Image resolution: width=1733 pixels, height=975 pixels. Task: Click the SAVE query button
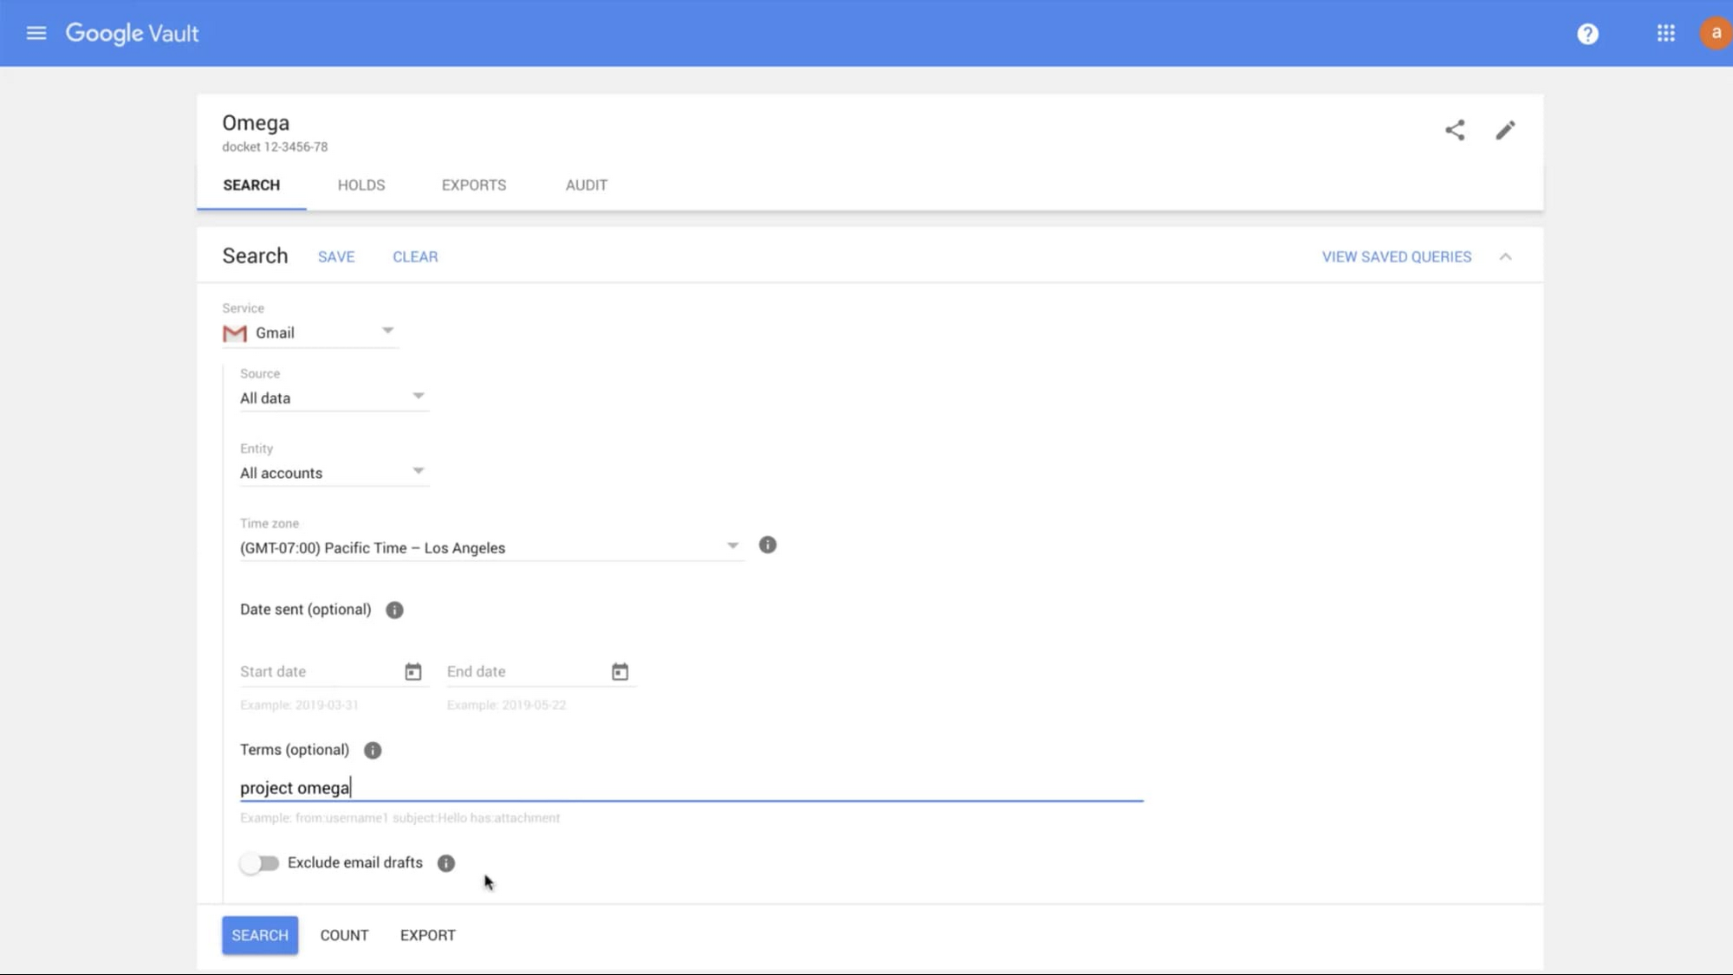tap(334, 255)
